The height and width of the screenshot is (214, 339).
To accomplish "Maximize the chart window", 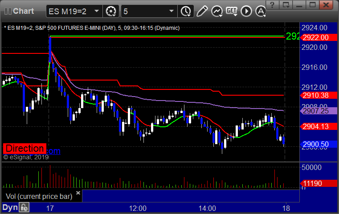I will point(312,5).
